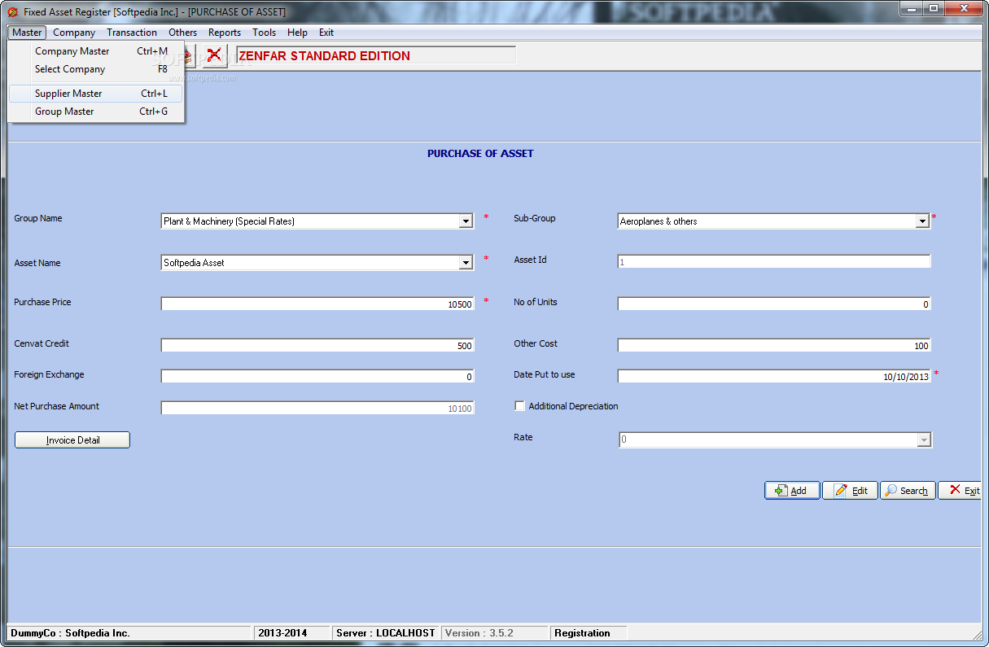Click the Cenvat Credit field

point(317,346)
